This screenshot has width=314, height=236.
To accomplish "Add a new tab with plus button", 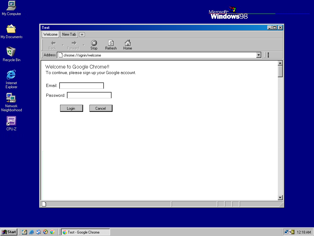I will [x=82, y=34].
